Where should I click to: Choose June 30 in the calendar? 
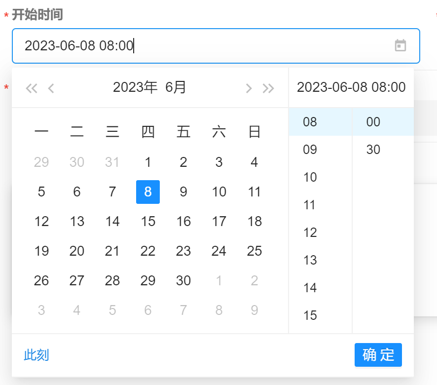183,281
